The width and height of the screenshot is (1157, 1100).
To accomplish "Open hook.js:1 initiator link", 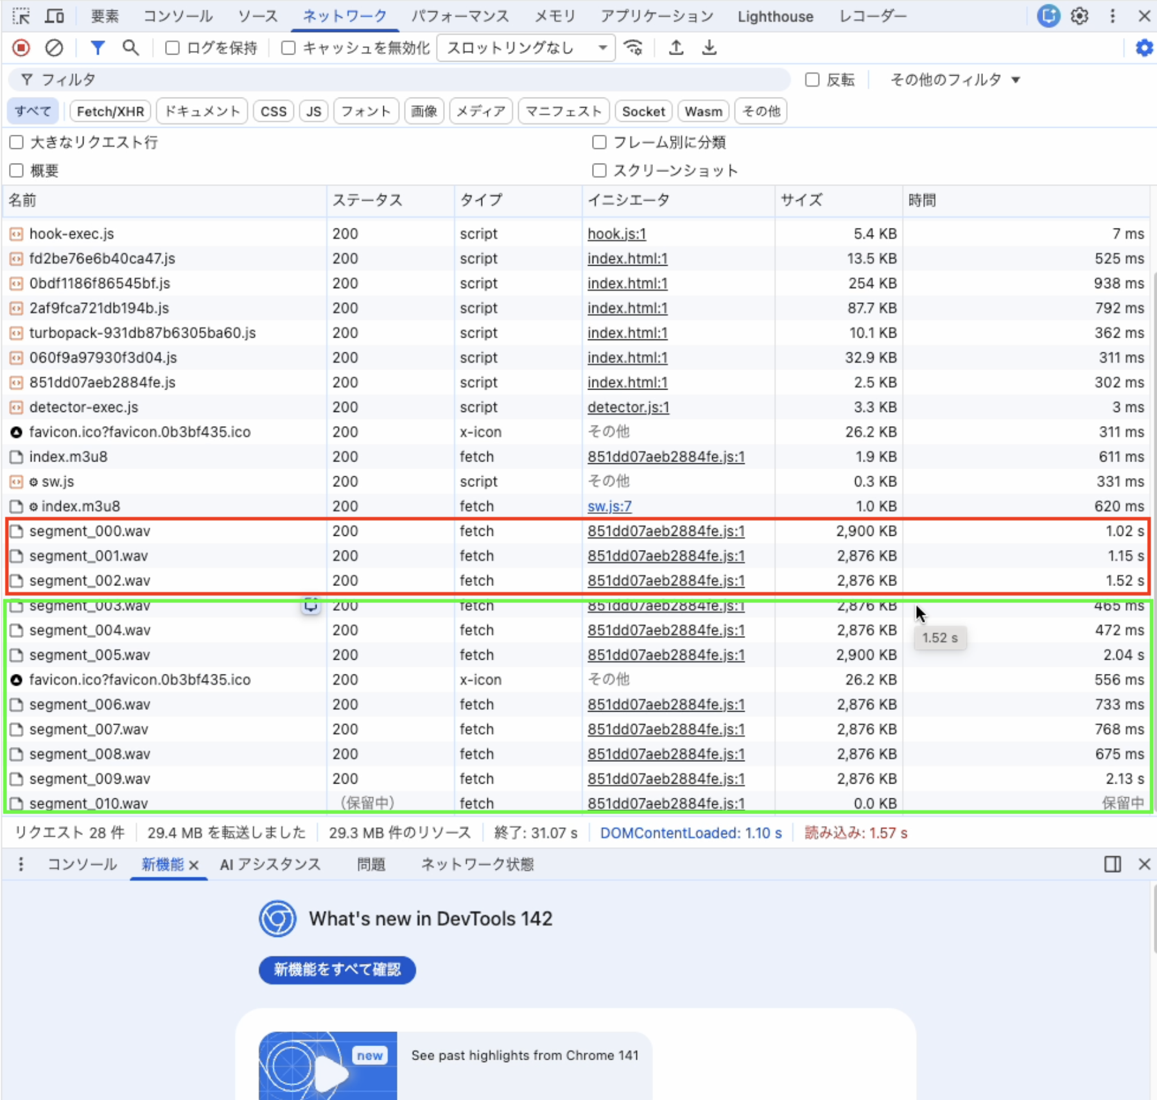I will pyautogui.click(x=616, y=234).
